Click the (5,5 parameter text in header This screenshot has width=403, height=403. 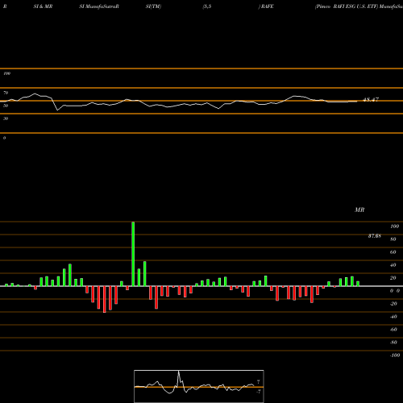coord(207,6)
